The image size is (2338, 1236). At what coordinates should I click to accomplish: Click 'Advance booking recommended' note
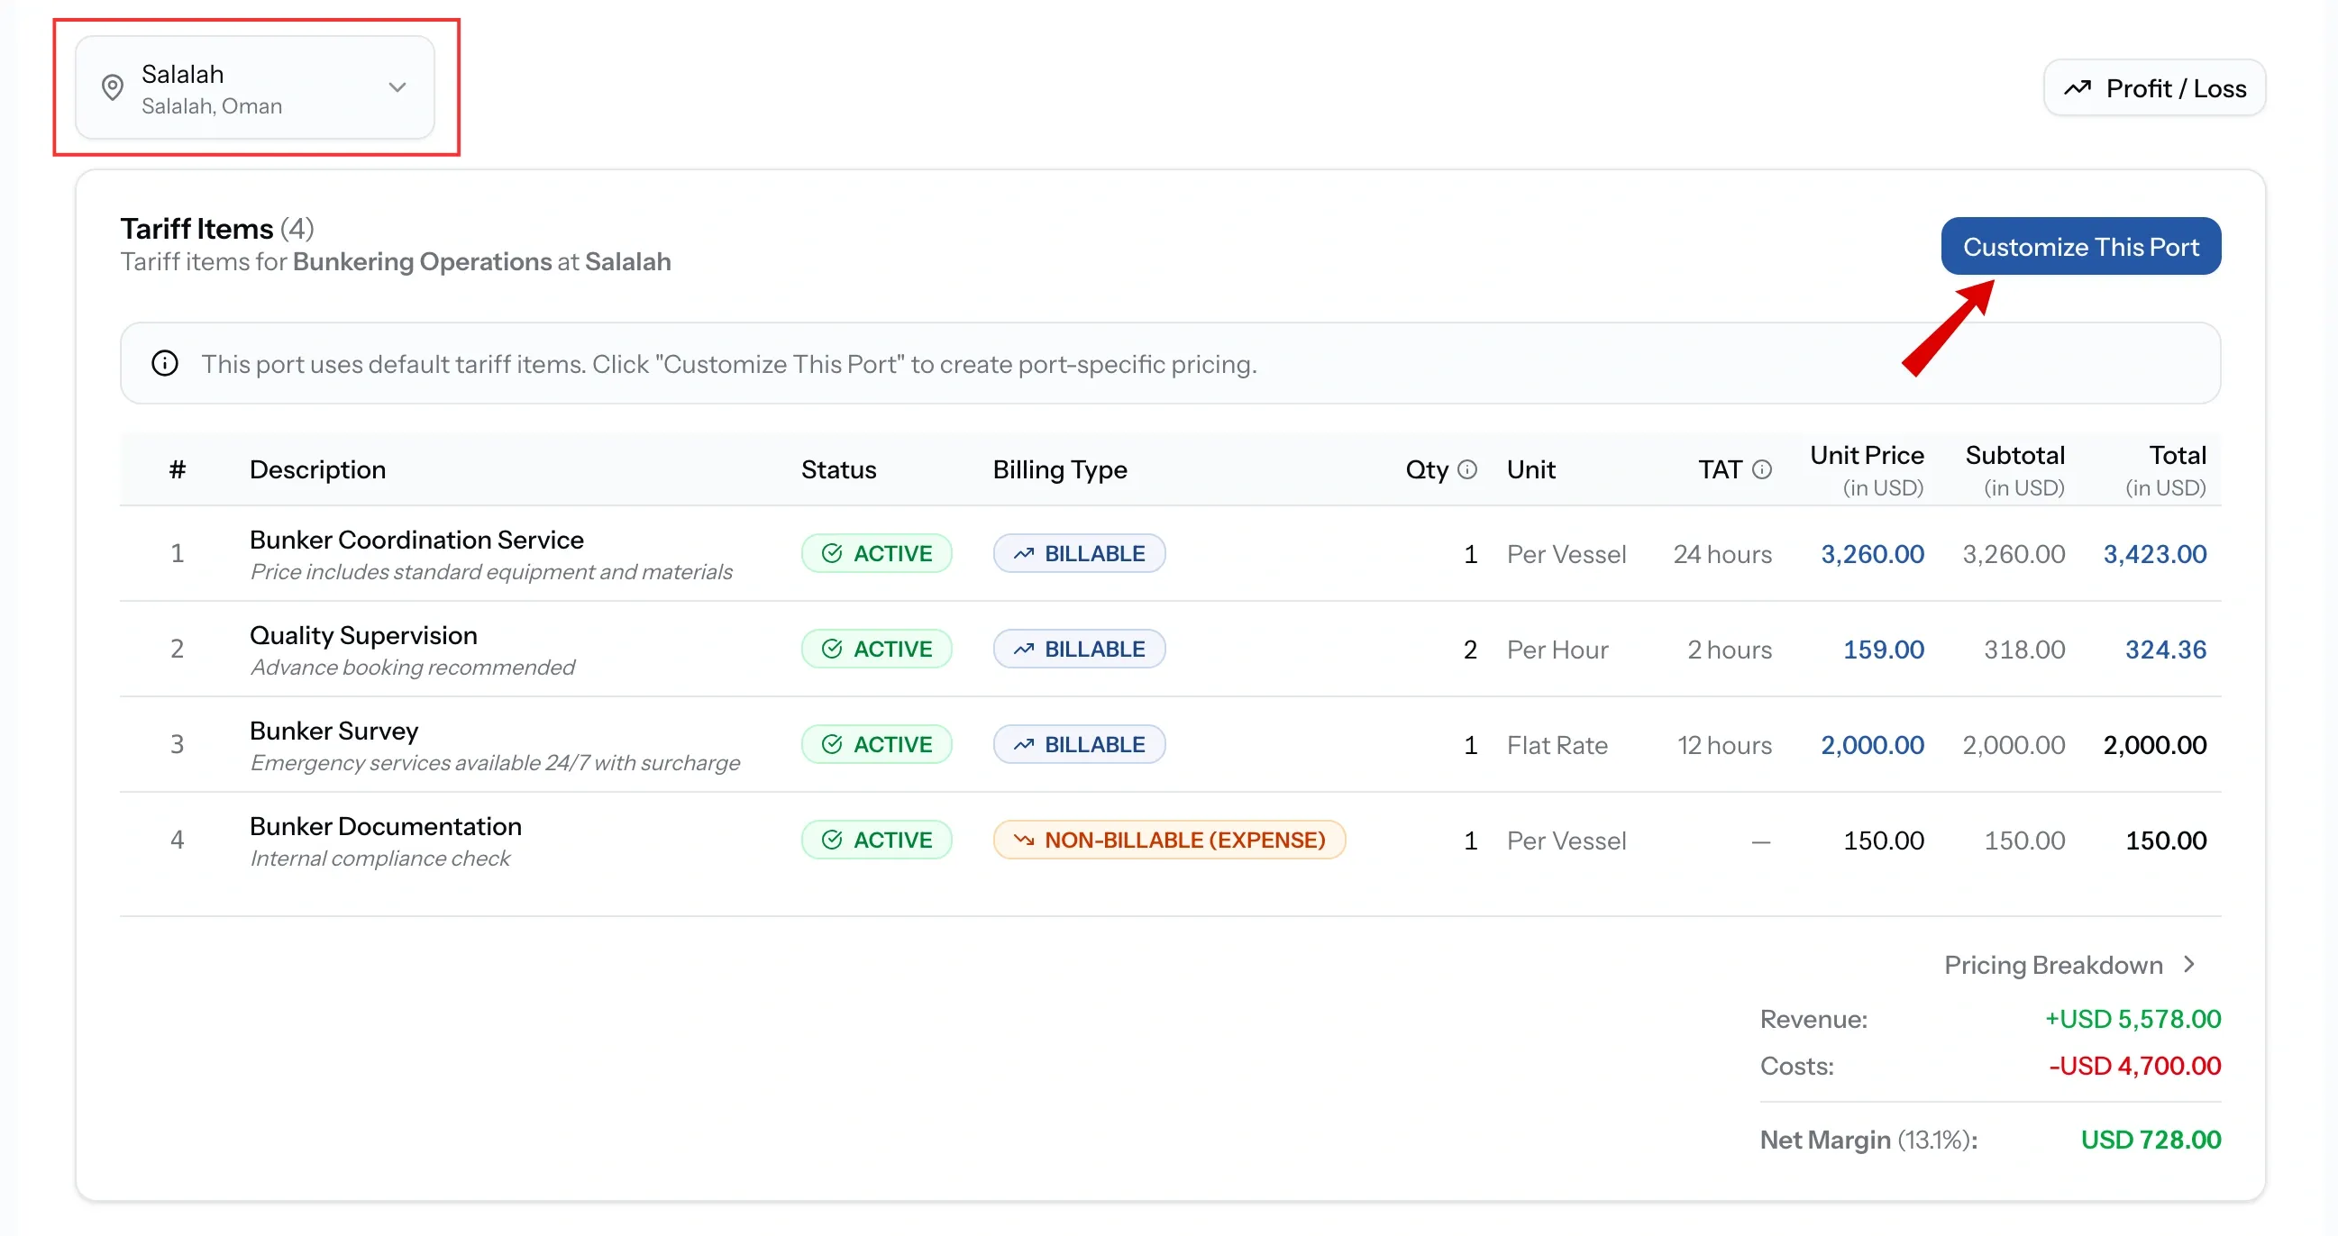pos(412,667)
